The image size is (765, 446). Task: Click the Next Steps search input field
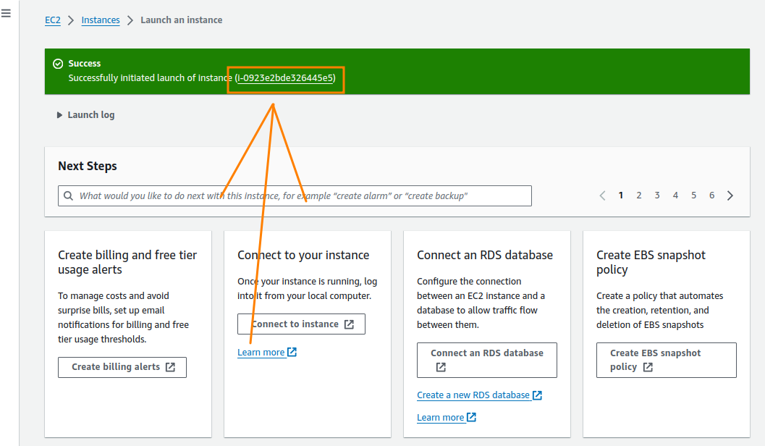point(289,195)
